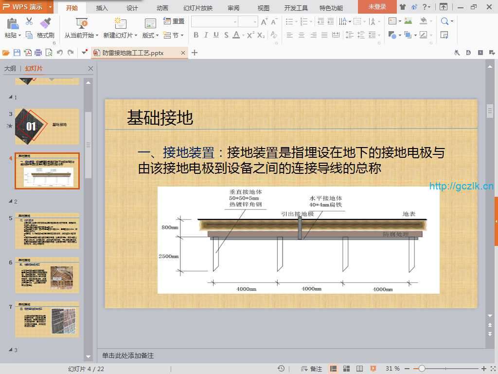Screen dimensions: 498x374
Task: Click the clear formatting eraser icon
Action: tap(274, 35)
